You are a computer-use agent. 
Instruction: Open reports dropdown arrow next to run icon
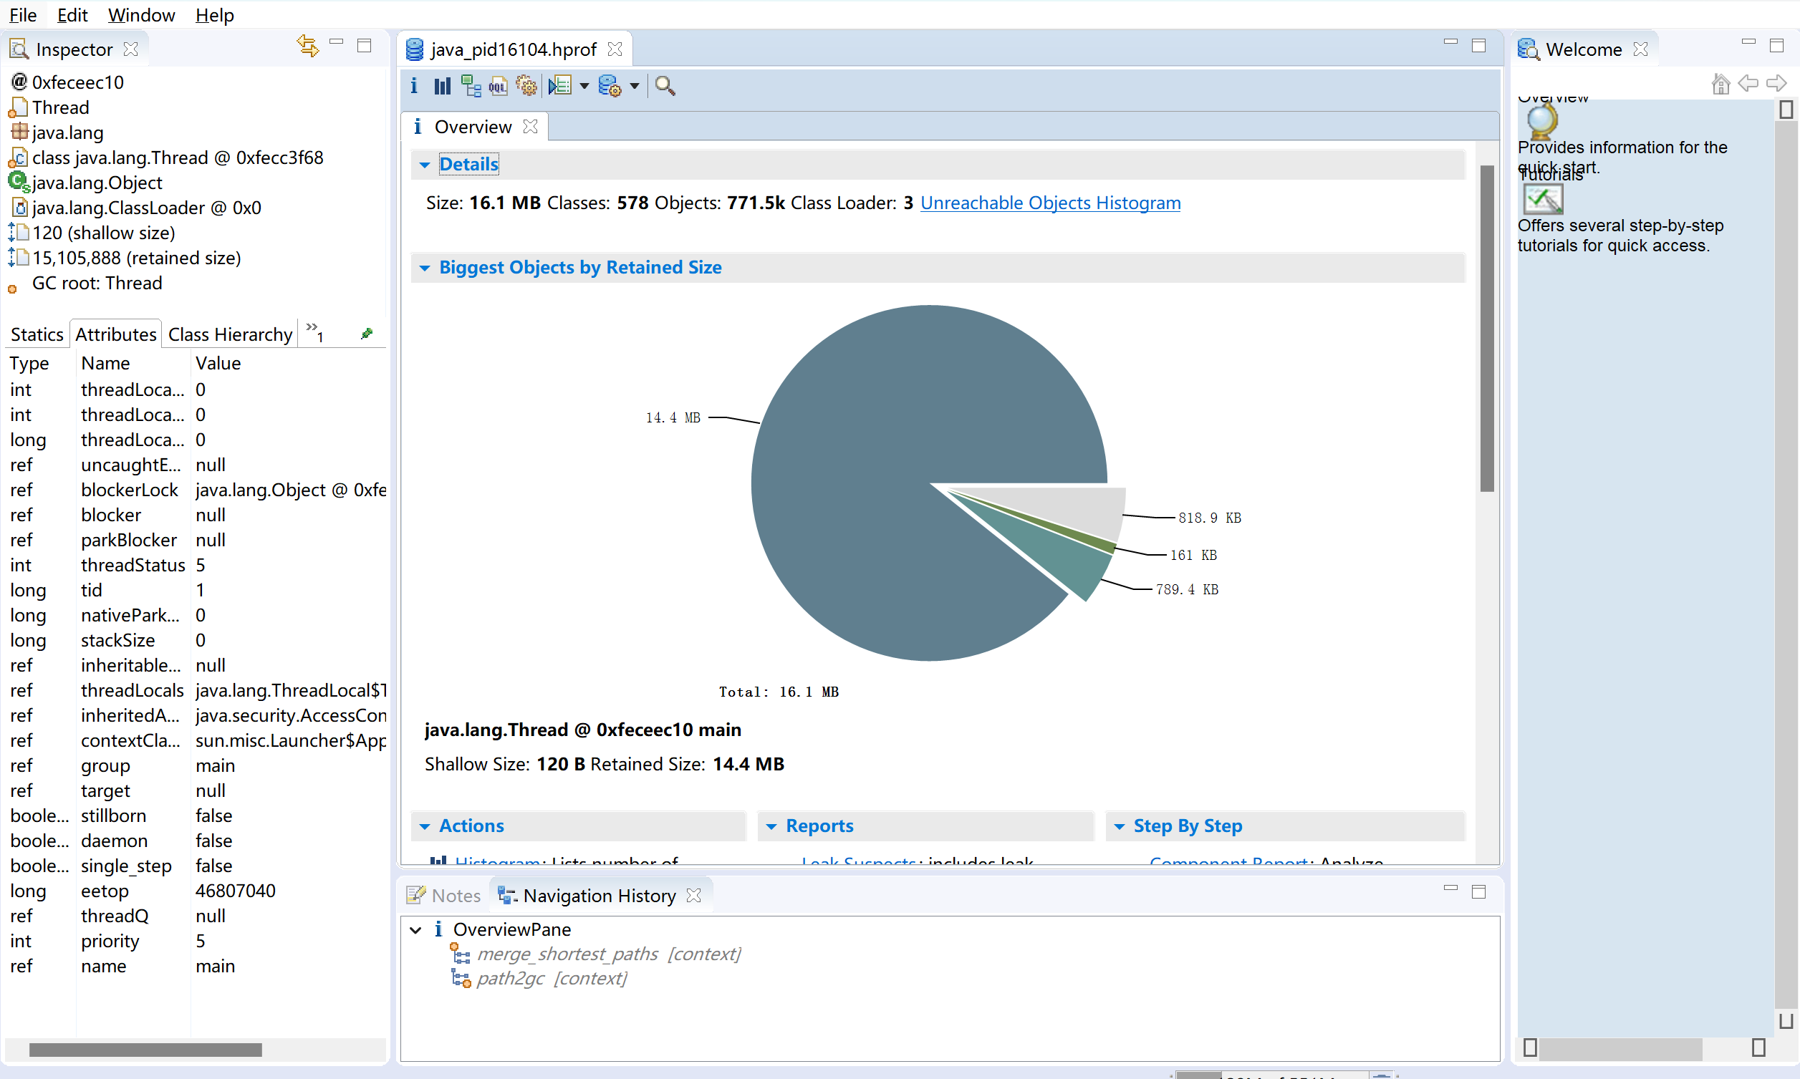[x=584, y=87]
